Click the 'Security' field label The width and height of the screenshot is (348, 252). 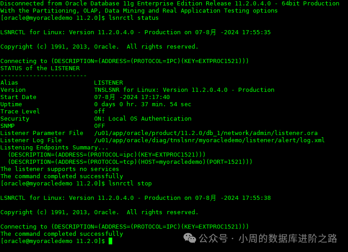14,119
